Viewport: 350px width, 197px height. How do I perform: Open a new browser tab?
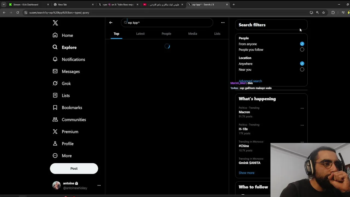click(x=234, y=4)
